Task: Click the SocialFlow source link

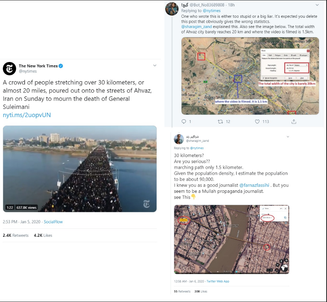Action: pyautogui.click(x=53, y=222)
